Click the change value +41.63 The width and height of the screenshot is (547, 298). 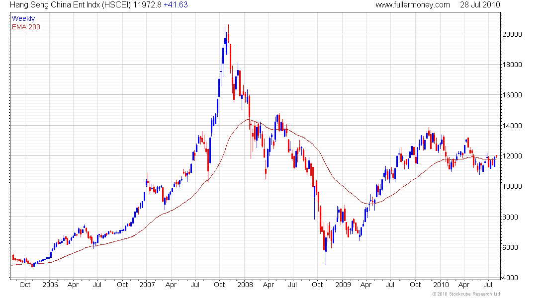coord(176,5)
